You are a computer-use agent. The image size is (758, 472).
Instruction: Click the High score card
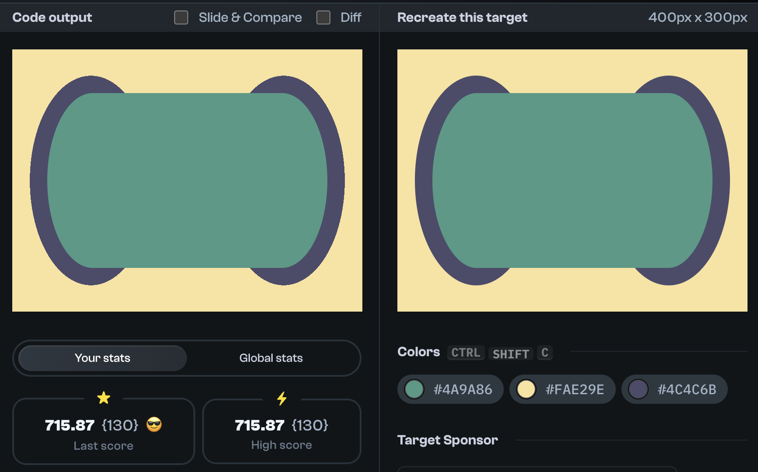[x=282, y=431]
